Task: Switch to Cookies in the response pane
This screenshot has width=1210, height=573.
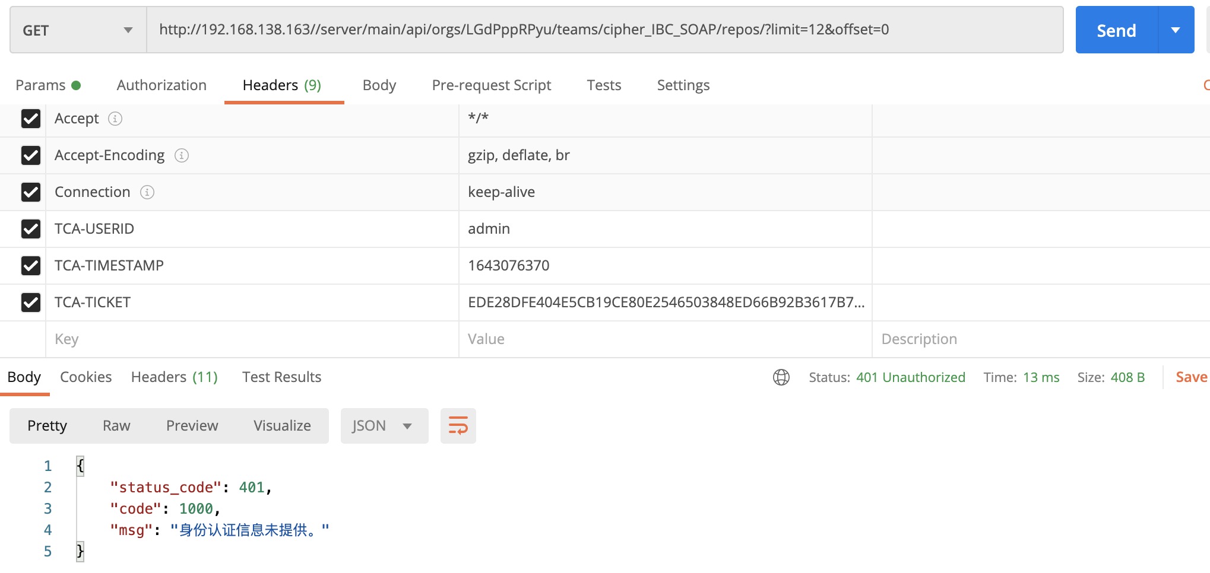Action: point(85,377)
